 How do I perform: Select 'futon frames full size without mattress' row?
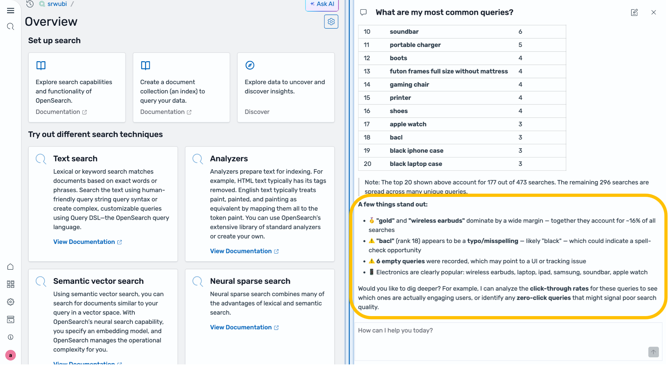462,71
